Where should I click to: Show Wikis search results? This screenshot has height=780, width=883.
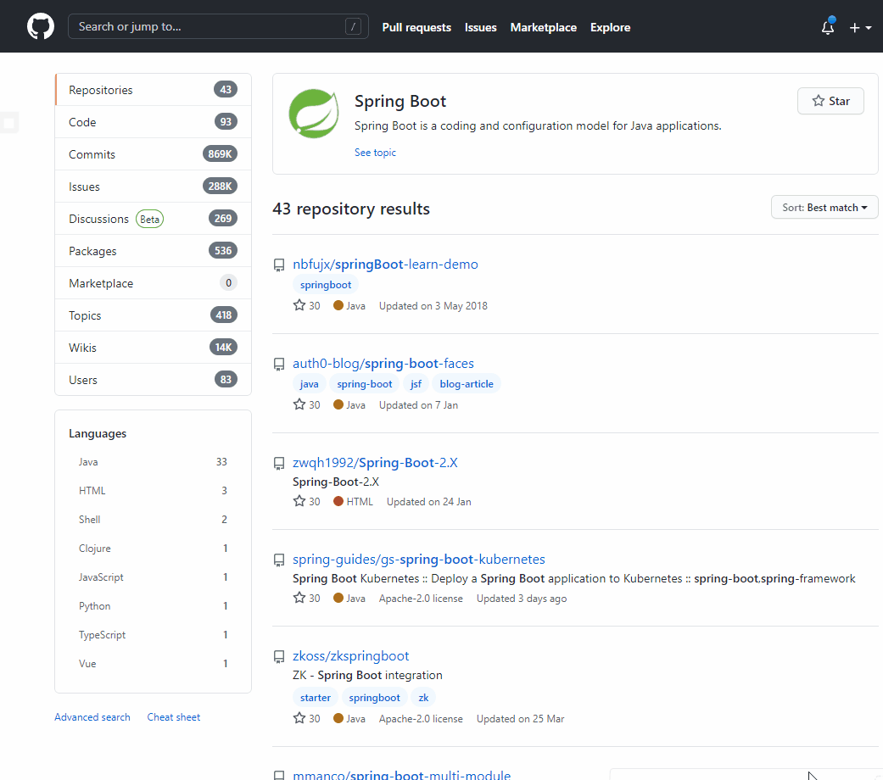click(x=154, y=348)
